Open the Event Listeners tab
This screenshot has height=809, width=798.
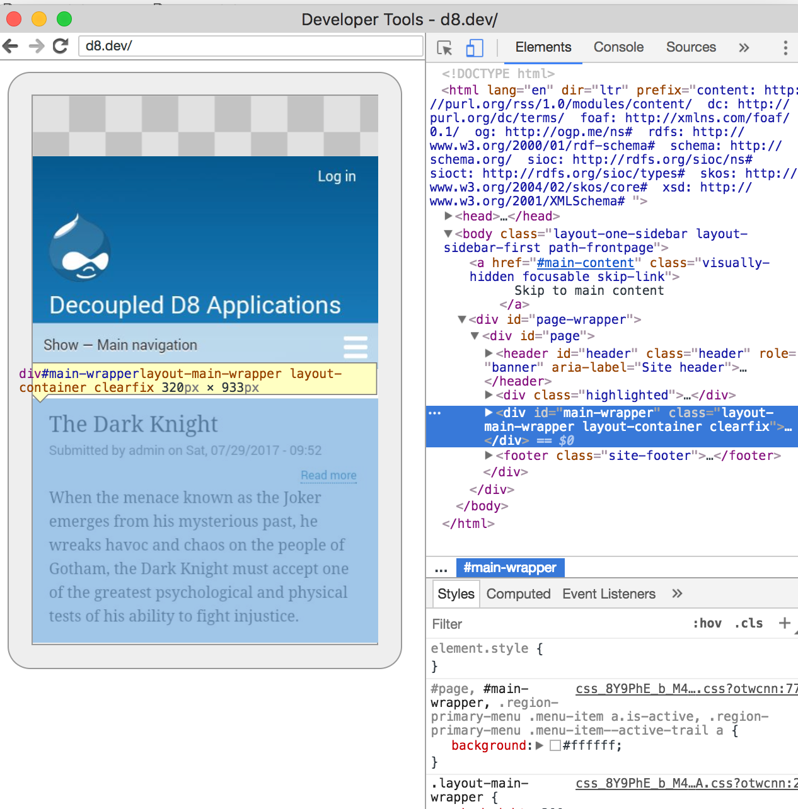[x=609, y=594]
